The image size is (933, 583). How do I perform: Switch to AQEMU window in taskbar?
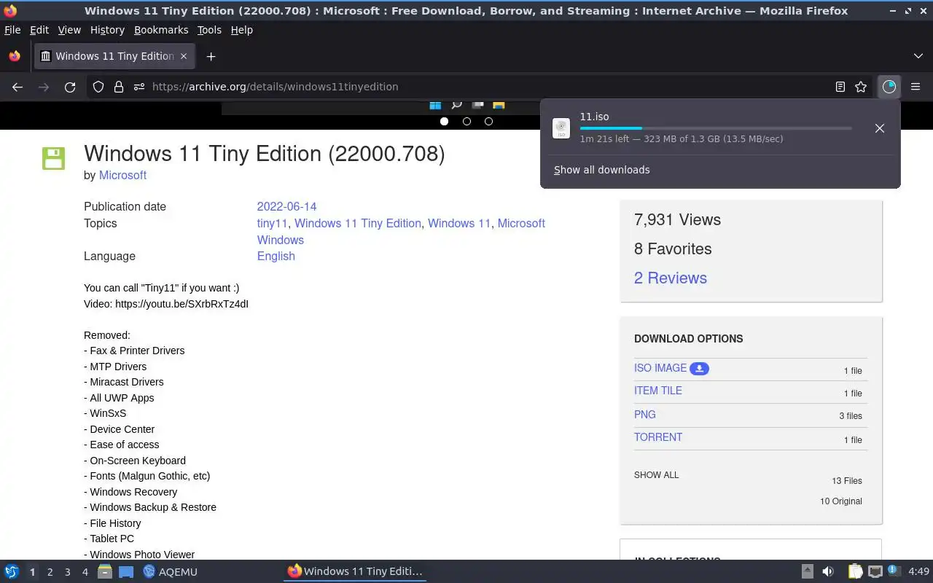[x=171, y=571]
